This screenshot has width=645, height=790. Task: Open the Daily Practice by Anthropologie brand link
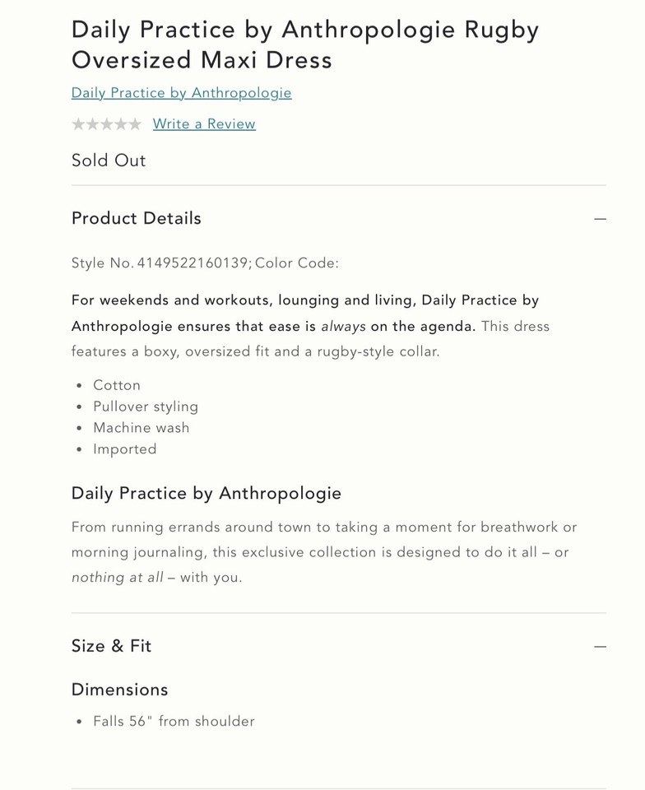[181, 93]
